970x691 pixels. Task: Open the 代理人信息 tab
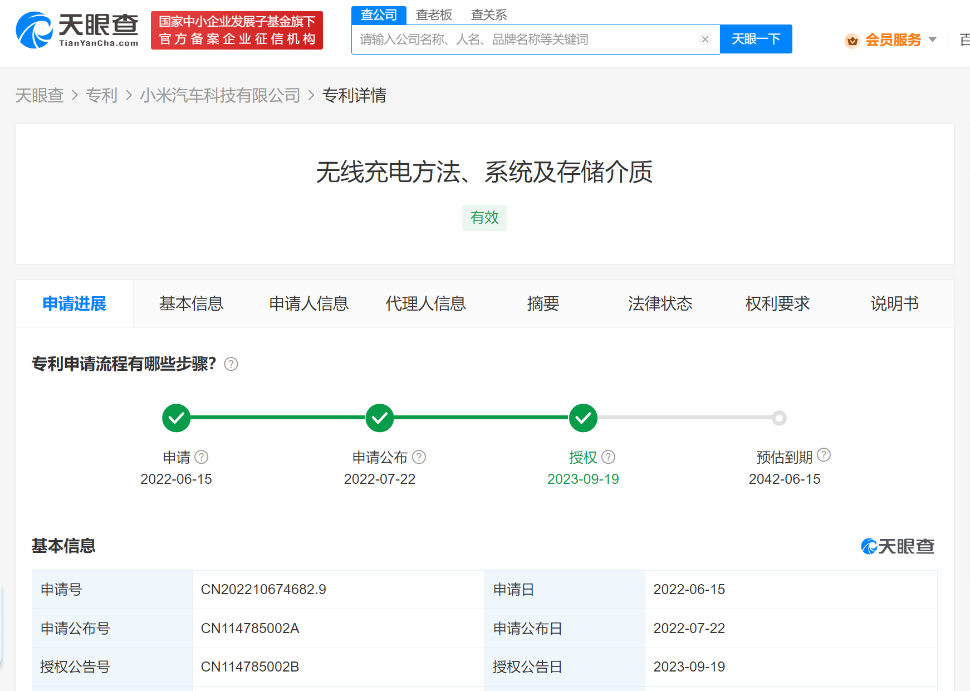coord(425,303)
